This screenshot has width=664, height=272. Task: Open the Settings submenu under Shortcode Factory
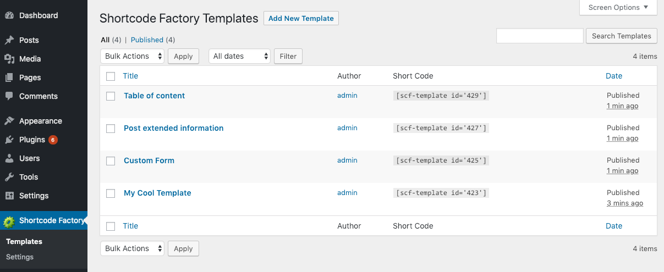(x=20, y=257)
